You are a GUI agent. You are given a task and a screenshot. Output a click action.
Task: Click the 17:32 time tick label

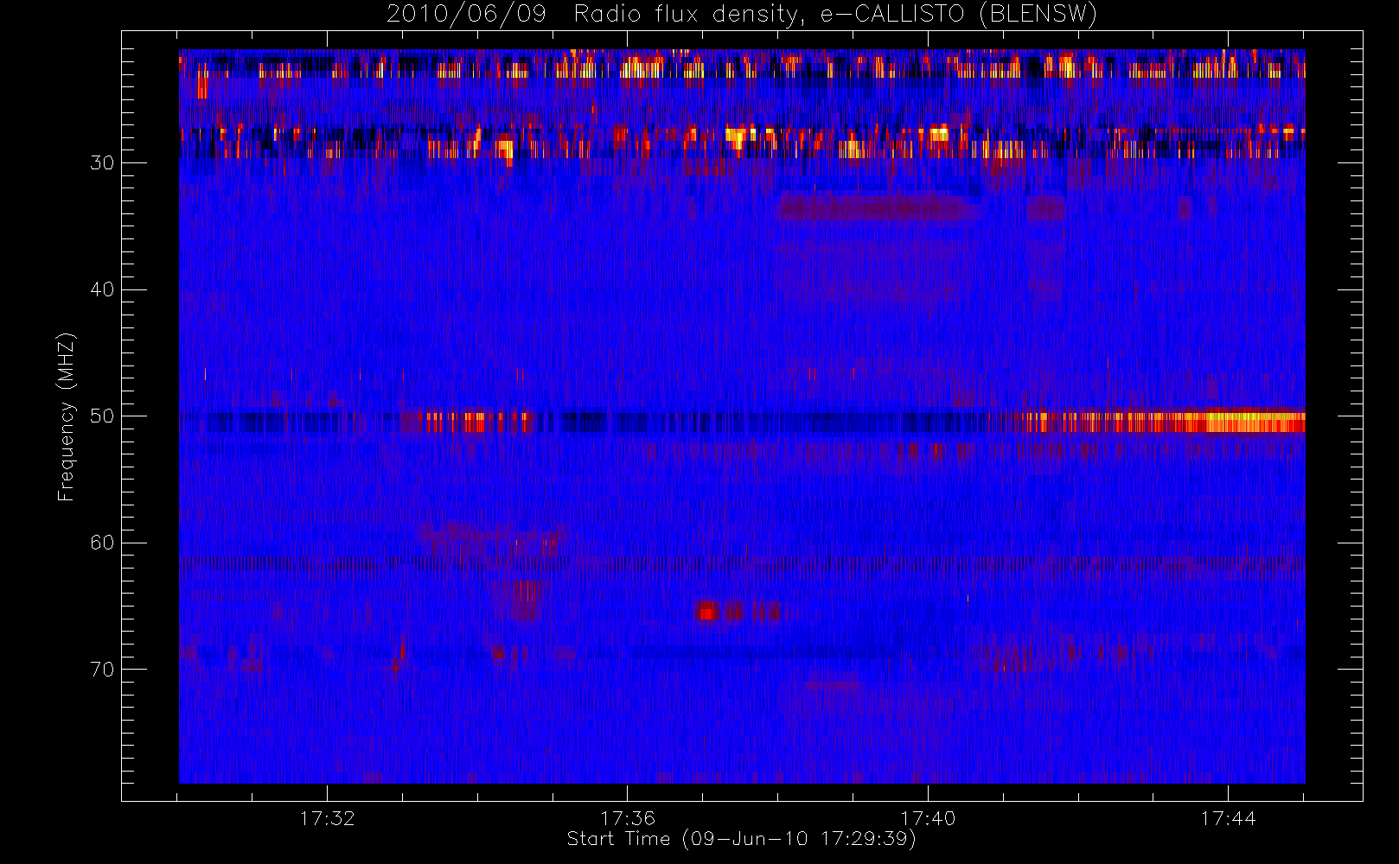(x=328, y=818)
